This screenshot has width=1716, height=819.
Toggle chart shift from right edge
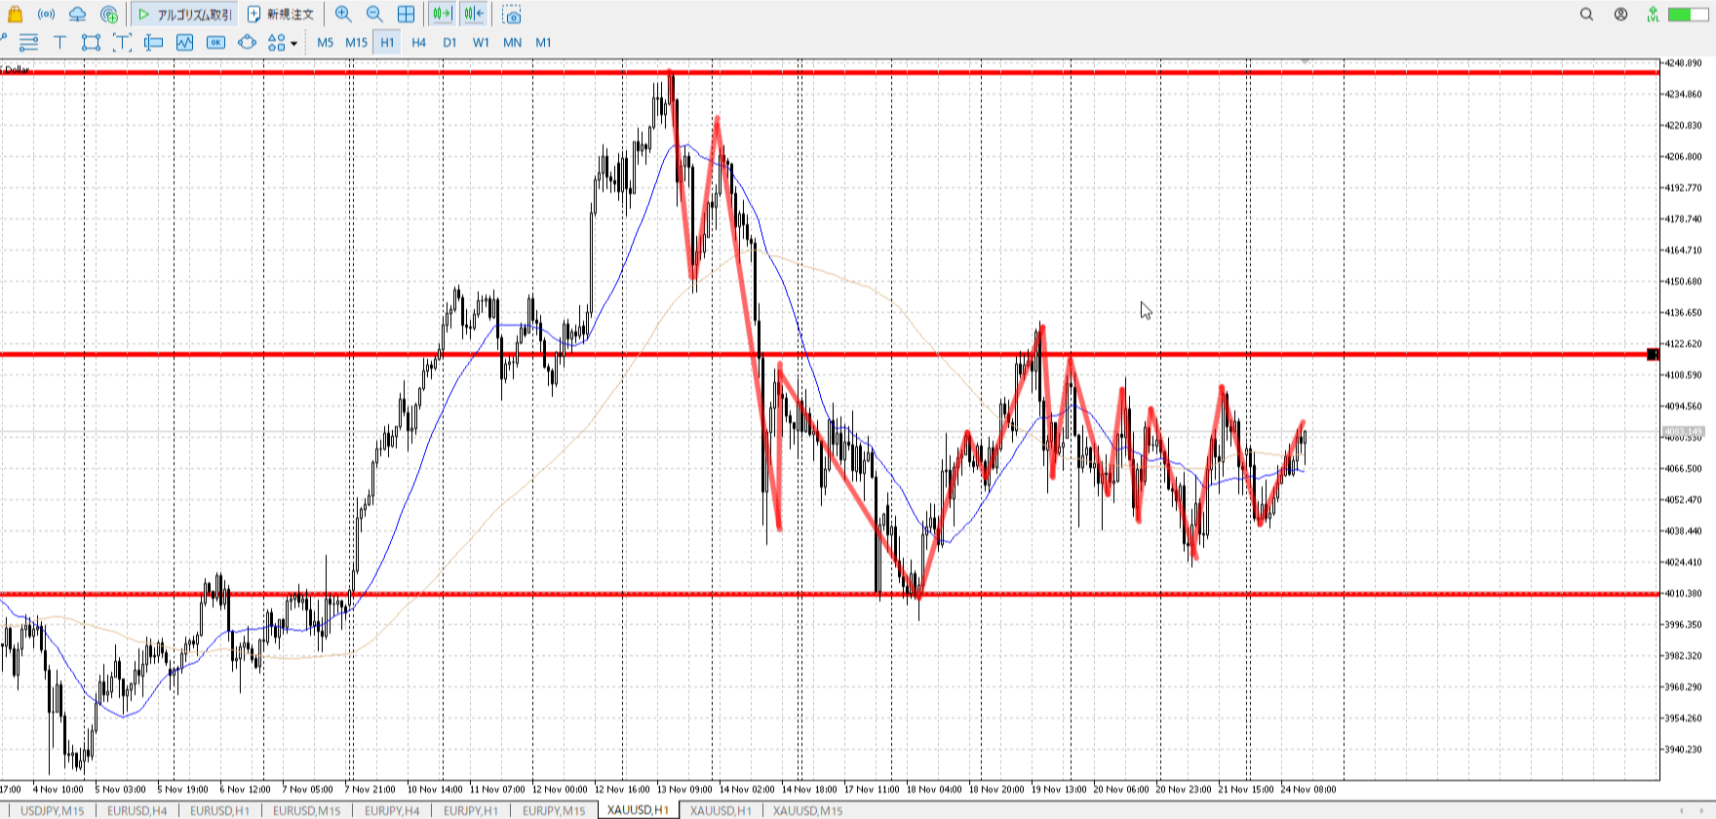(474, 15)
